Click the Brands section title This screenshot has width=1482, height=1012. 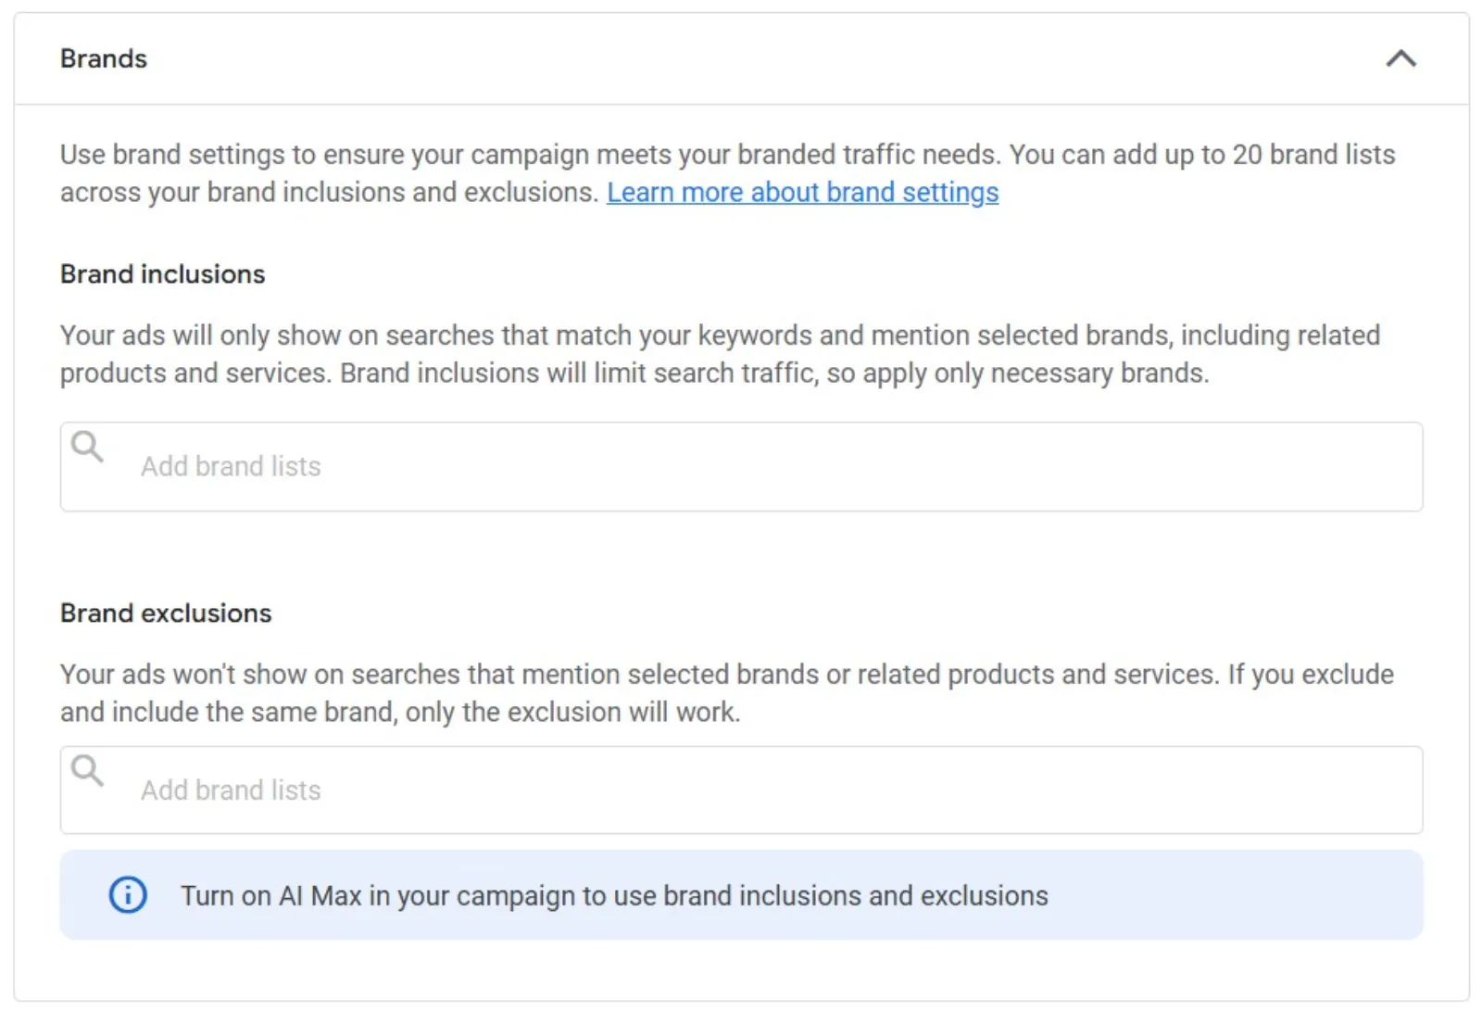pos(104,58)
